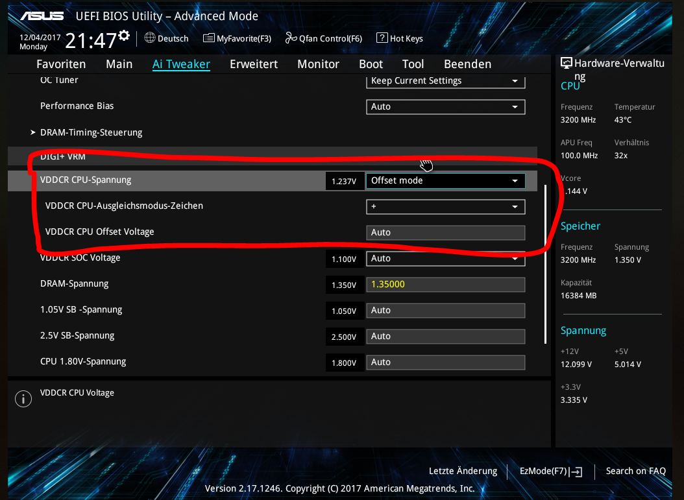The height and width of the screenshot is (500, 684).
Task: Click the info icon beside VDDCR CPU Voltage
Action: click(23, 398)
